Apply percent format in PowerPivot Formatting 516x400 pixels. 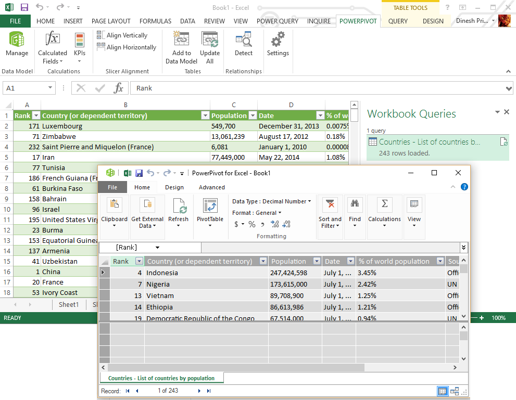[251, 224]
